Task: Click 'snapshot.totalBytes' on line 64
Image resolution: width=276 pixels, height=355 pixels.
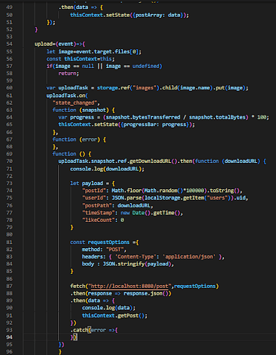Action: (x=217, y=117)
